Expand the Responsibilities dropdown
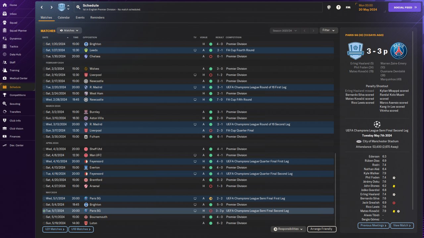This screenshot has width=424, height=238. tap(288, 229)
